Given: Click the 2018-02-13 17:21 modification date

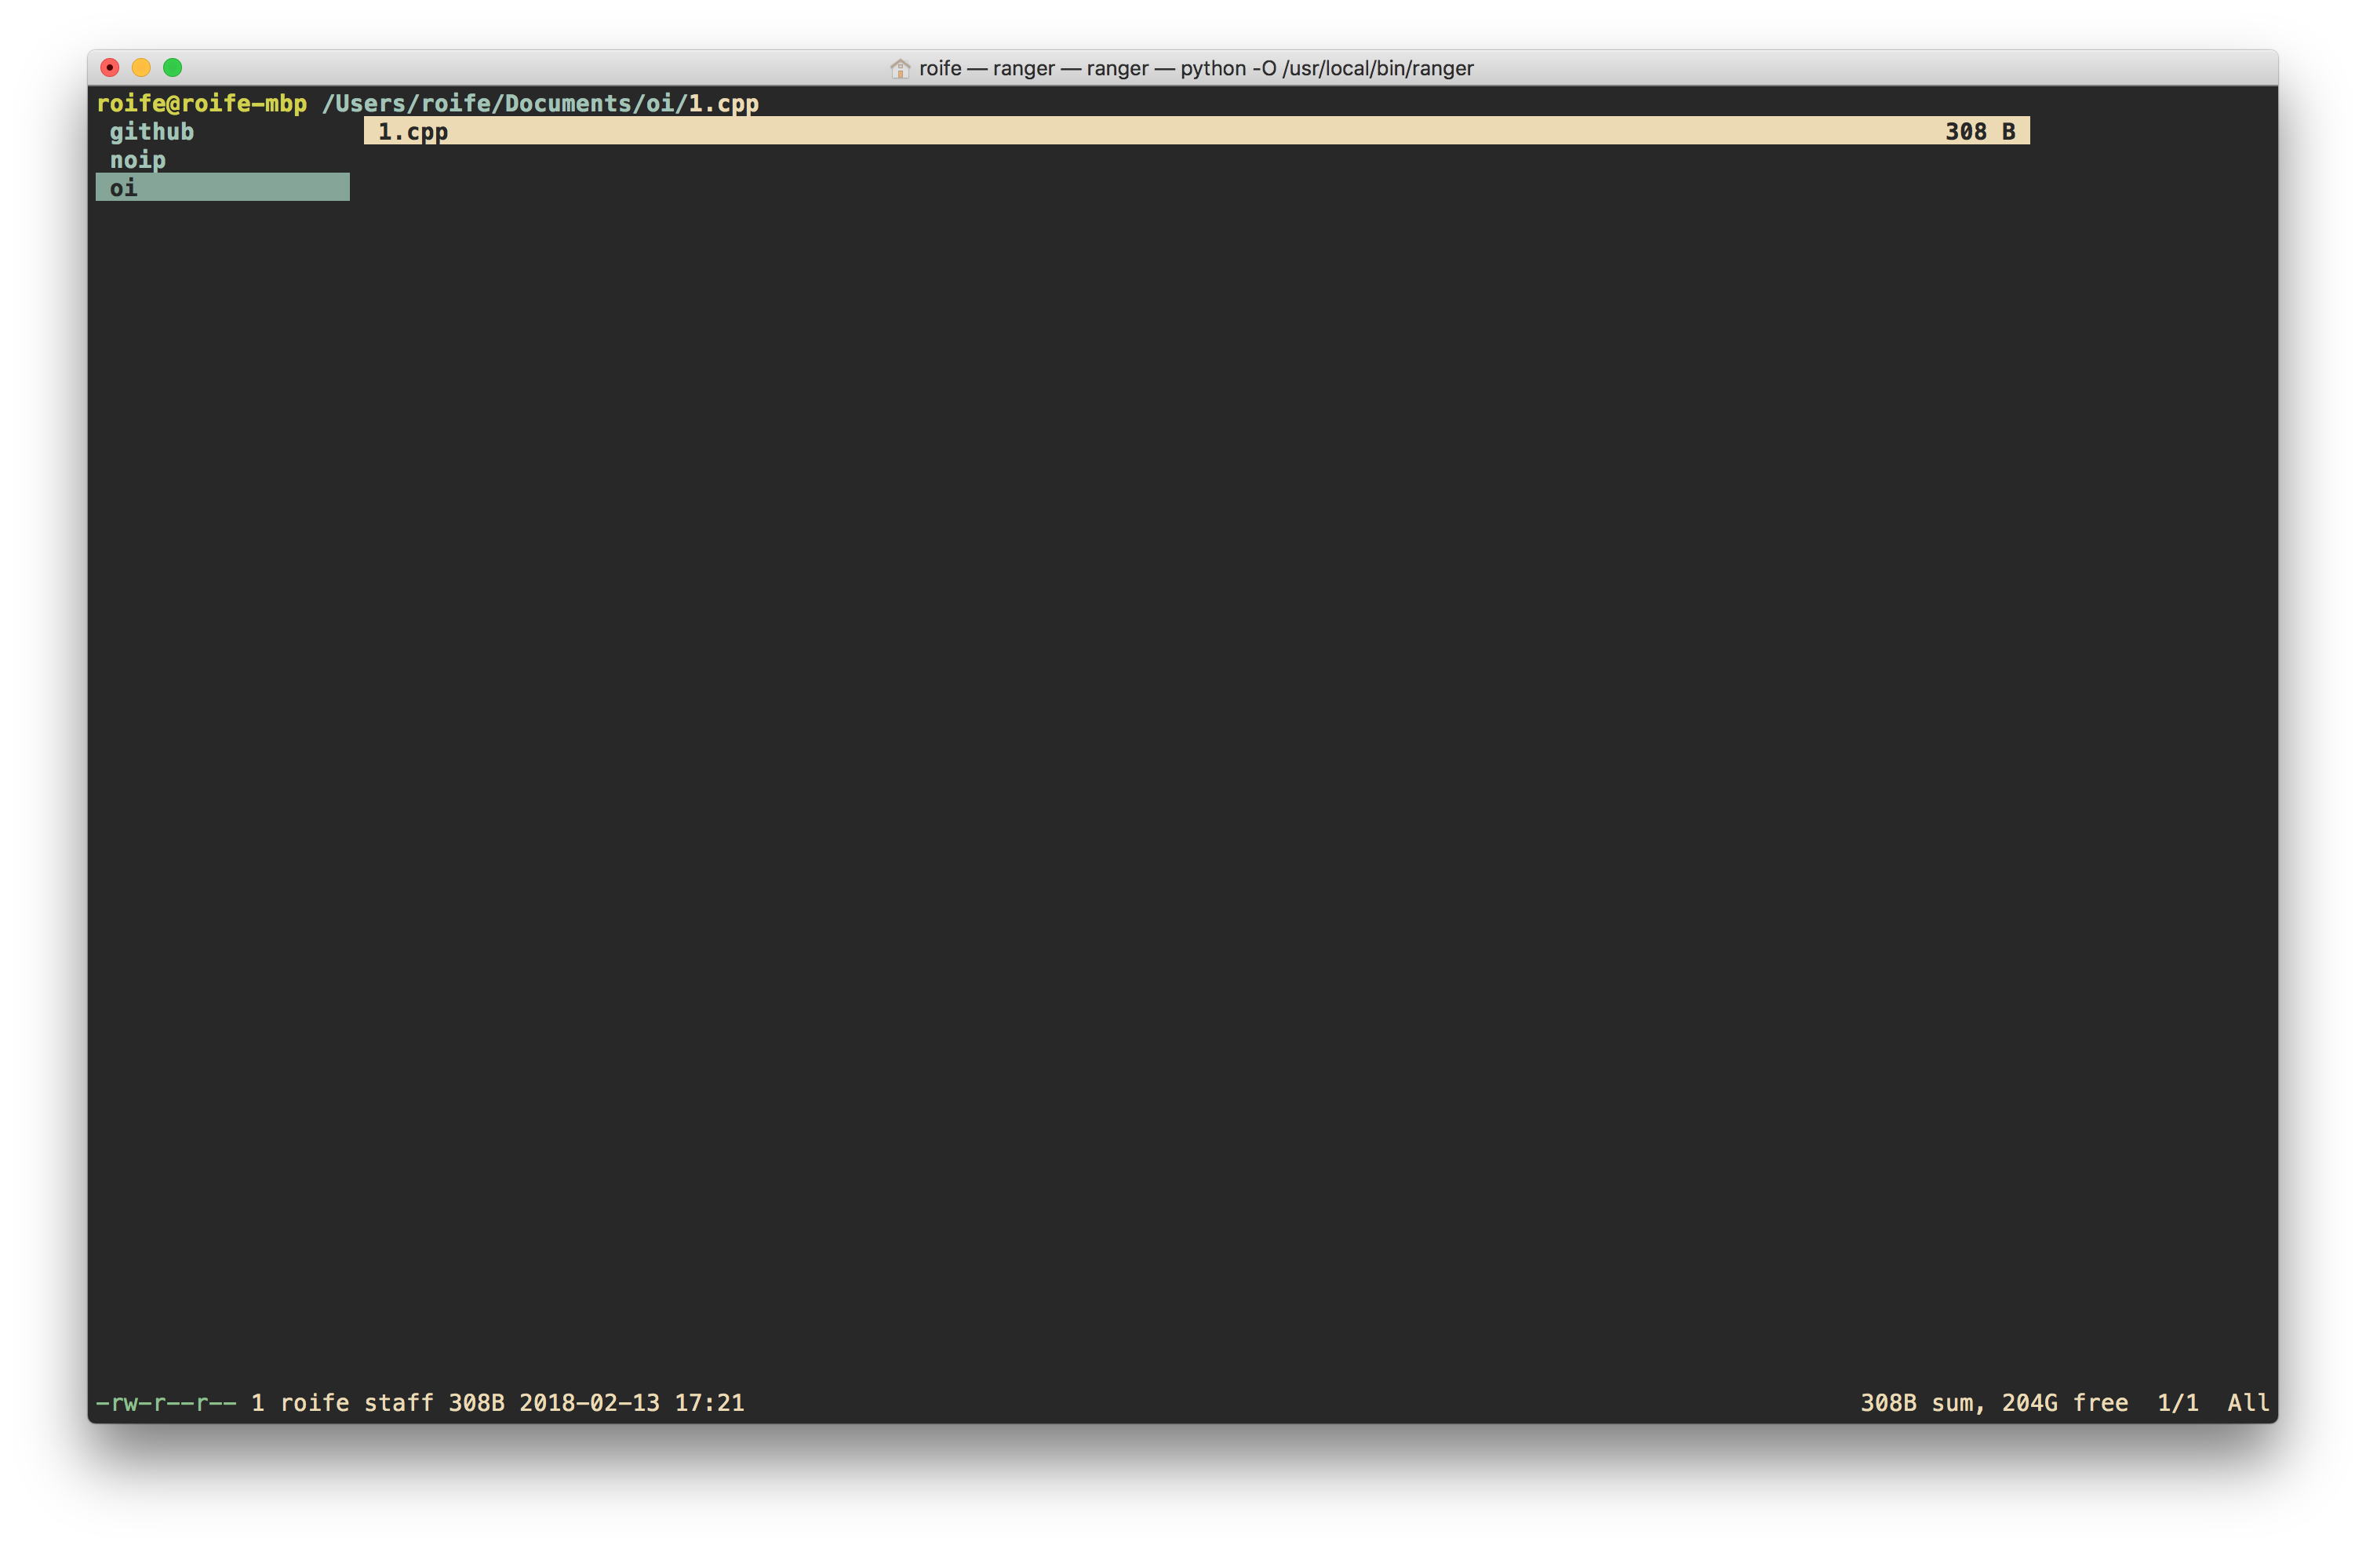Looking at the screenshot, I should 632,1403.
